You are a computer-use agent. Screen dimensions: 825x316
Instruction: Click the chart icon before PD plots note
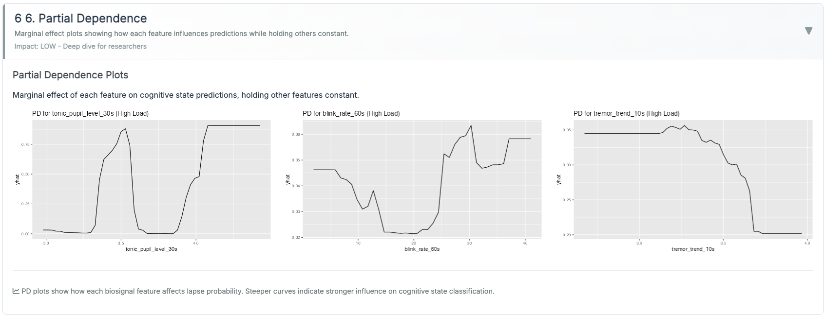click(x=16, y=291)
